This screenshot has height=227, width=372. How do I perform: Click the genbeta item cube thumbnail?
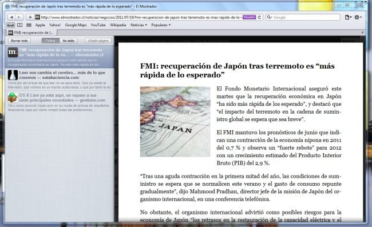(13, 97)
